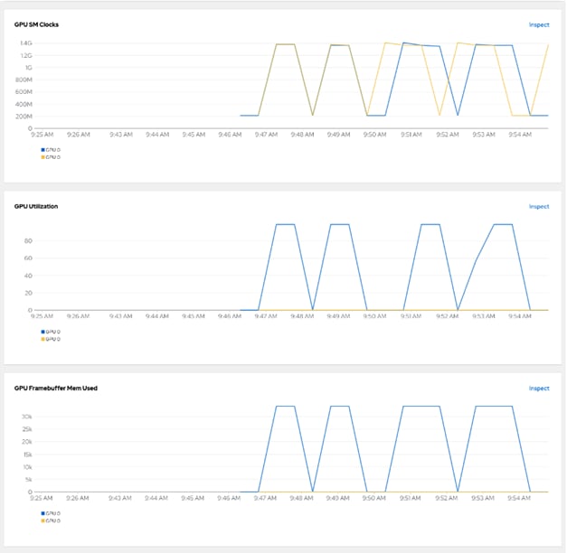Viewport: 567px width, 553px height.
Task: Toggle yellow GPU legend in Utilization chart
Action: [51, 339]
